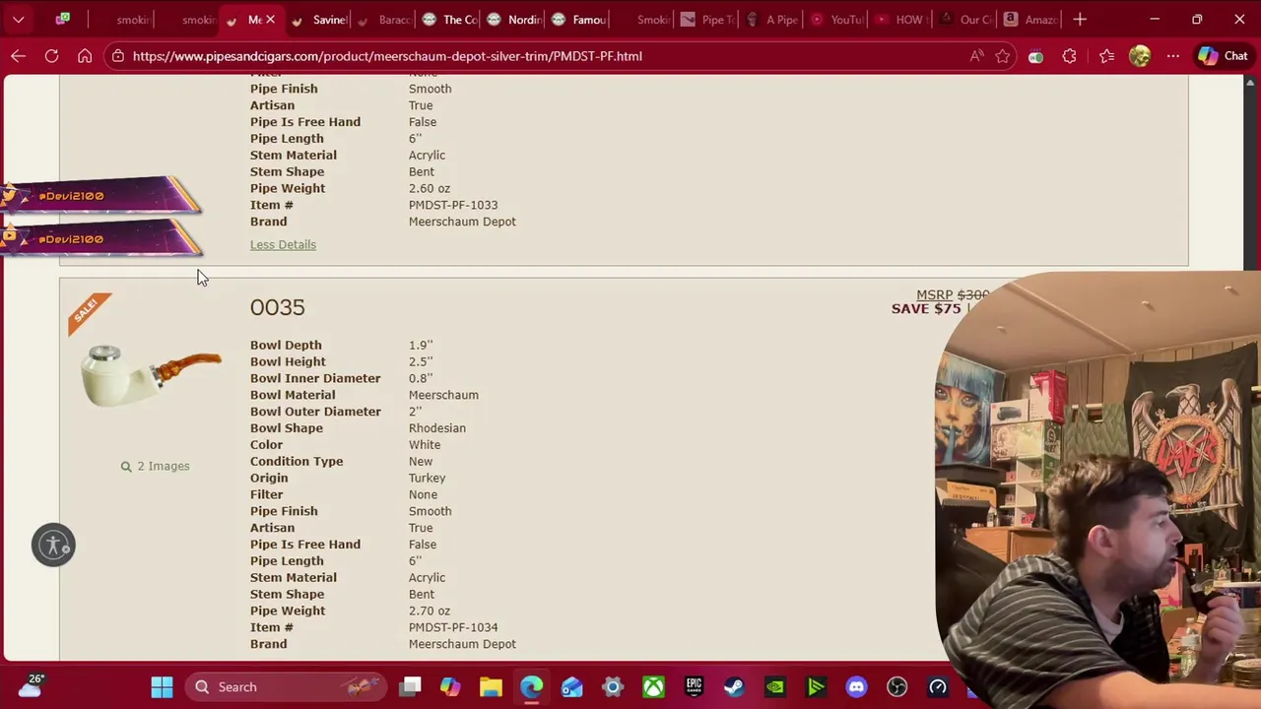1261x709 pixels.
Task: View the 2 Images gallery link
Action: point(155,466)
